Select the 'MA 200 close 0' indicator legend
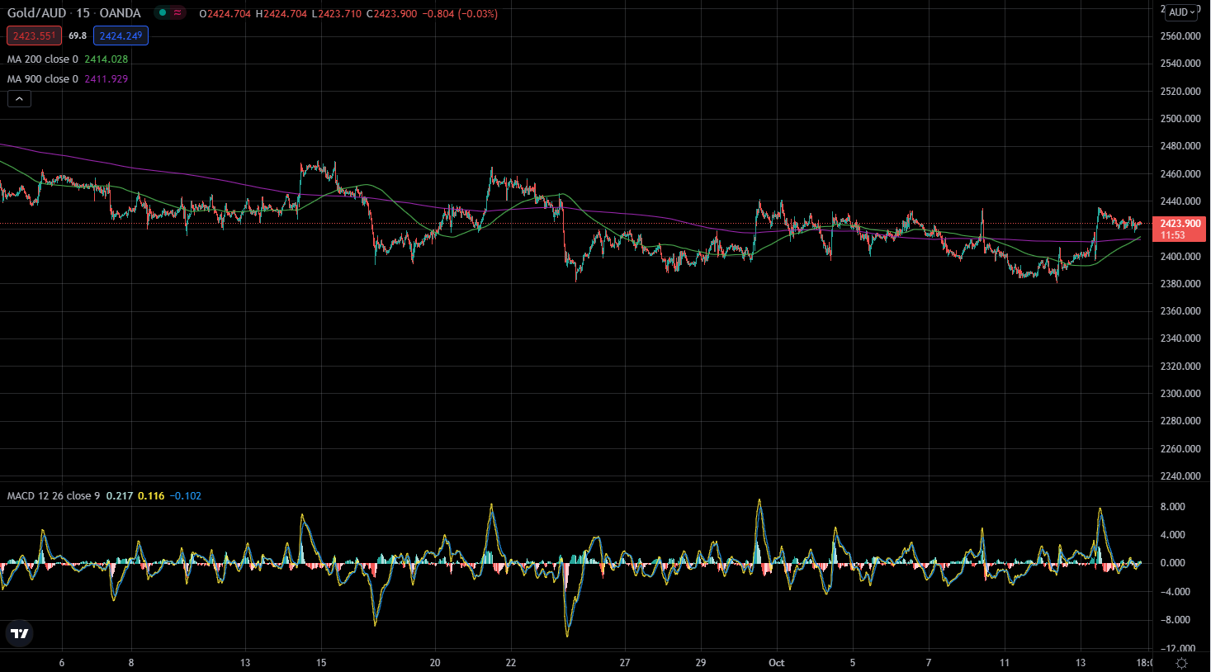The width and height of the screenshot is (1211, 672). 43,59
